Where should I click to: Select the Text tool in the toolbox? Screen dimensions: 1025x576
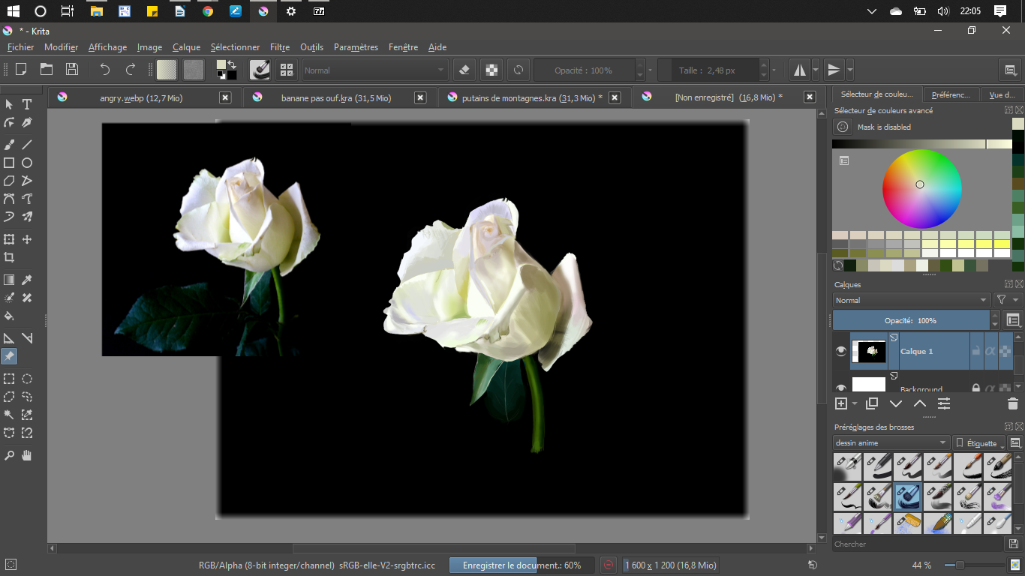[x=27, y=104]
